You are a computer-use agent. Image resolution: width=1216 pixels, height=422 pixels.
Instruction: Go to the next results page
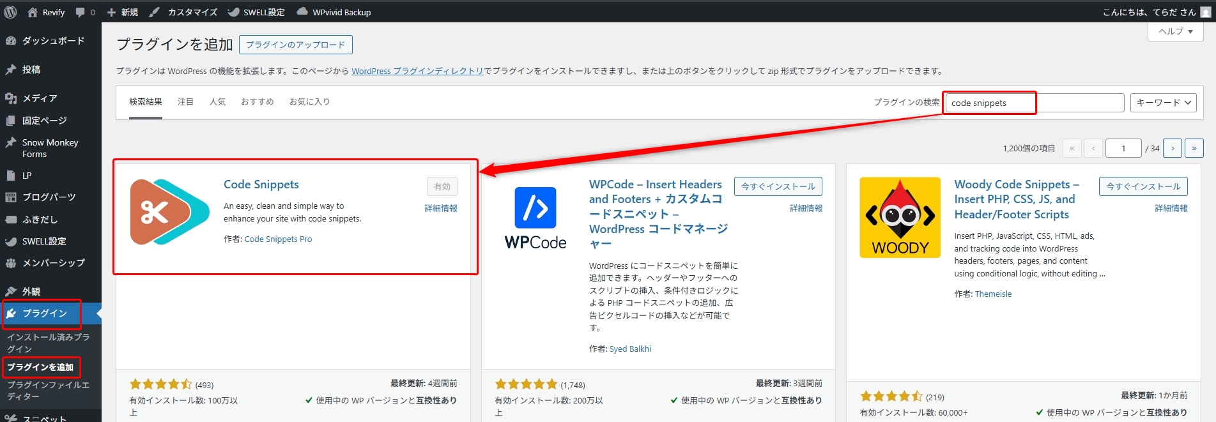click(1173, 148)
